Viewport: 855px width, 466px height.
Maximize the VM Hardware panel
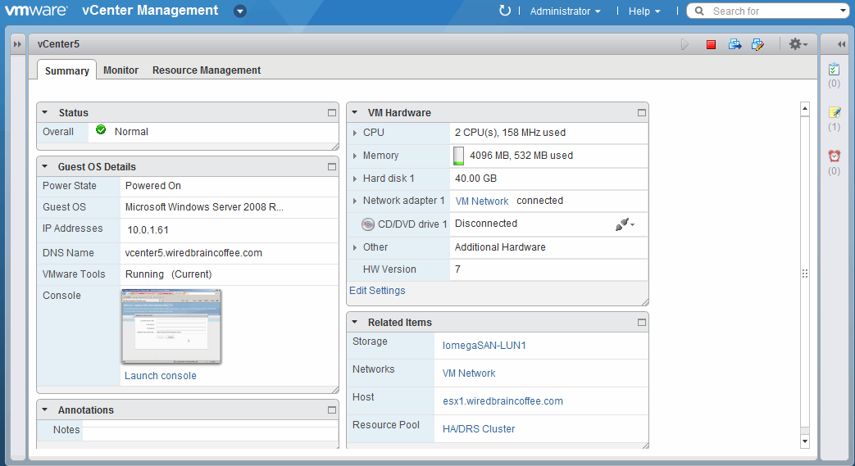click(642, 112)
